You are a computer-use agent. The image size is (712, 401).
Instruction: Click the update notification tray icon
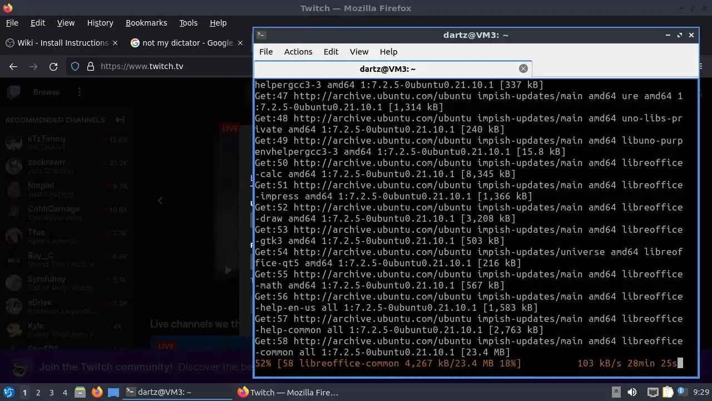[683, 392]
